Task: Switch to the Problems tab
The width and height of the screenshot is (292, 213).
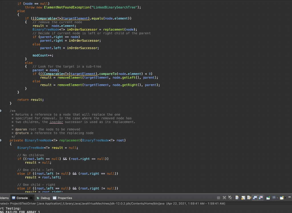Action: tap(4, 198)
